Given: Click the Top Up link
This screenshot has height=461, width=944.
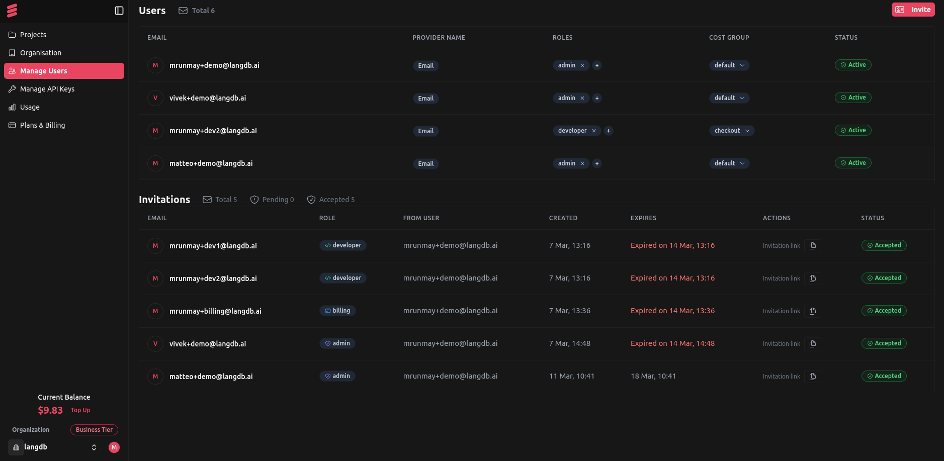Looking at the screenshot, I should [80, 410].
